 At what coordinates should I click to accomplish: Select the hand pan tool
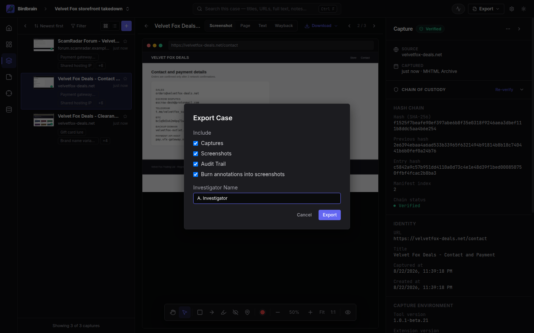click(x=173, y=312)
